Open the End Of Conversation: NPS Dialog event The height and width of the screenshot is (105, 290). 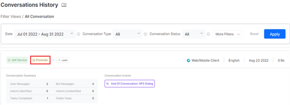pos(130,84)
